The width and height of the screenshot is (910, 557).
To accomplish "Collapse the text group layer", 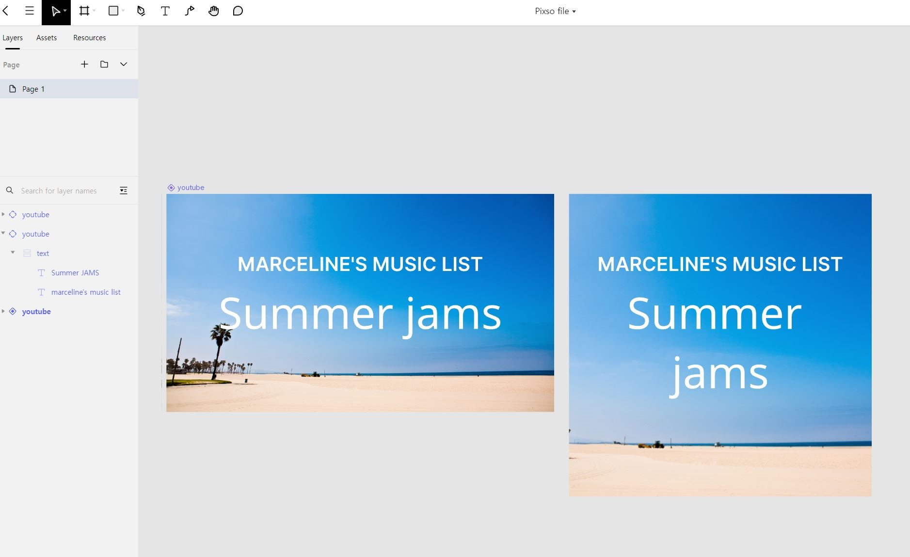I will tap(13, 253).
